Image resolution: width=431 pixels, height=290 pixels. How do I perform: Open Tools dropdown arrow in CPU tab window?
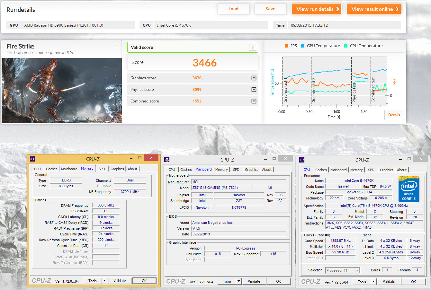373,282
